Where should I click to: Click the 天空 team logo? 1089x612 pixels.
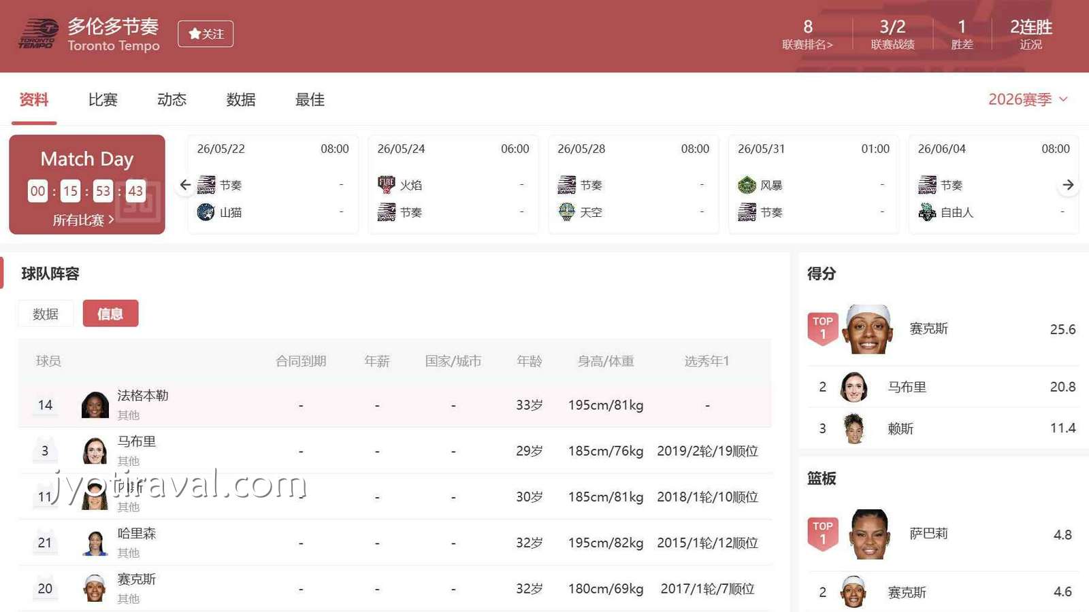567,212
